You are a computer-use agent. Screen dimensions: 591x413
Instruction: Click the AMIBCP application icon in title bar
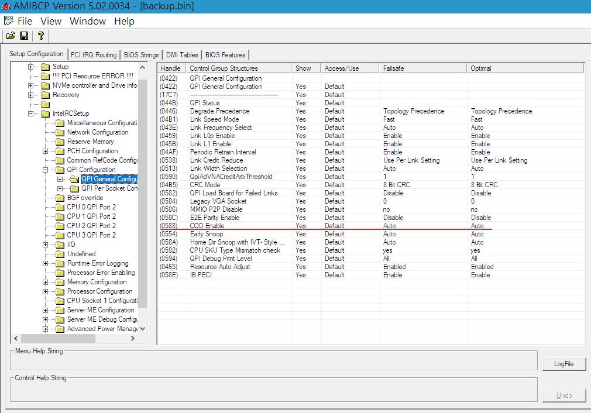tap(6, 6)
